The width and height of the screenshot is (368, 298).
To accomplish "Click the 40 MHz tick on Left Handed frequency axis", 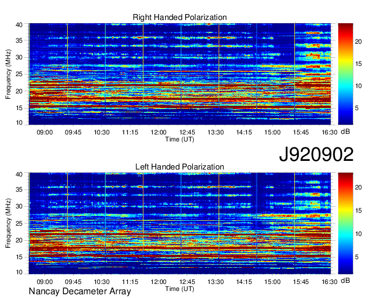I will (19, 174).
